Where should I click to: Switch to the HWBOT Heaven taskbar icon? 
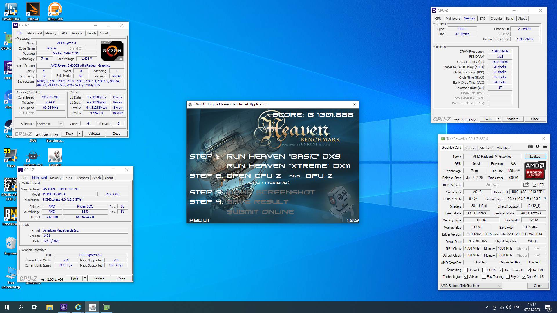[x=92, y=307]
